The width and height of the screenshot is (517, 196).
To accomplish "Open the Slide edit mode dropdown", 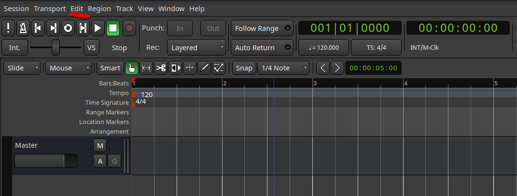I will coord(22,68).
